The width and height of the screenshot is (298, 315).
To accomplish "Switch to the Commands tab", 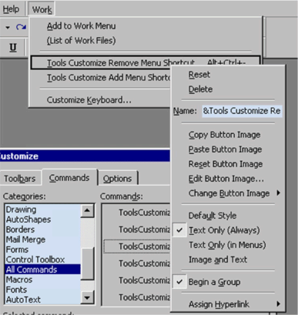I will pyautogui.click(x=69, y=178).
